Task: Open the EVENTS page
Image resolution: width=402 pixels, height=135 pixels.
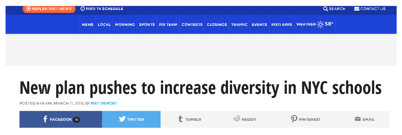Action: pos(260,25)
